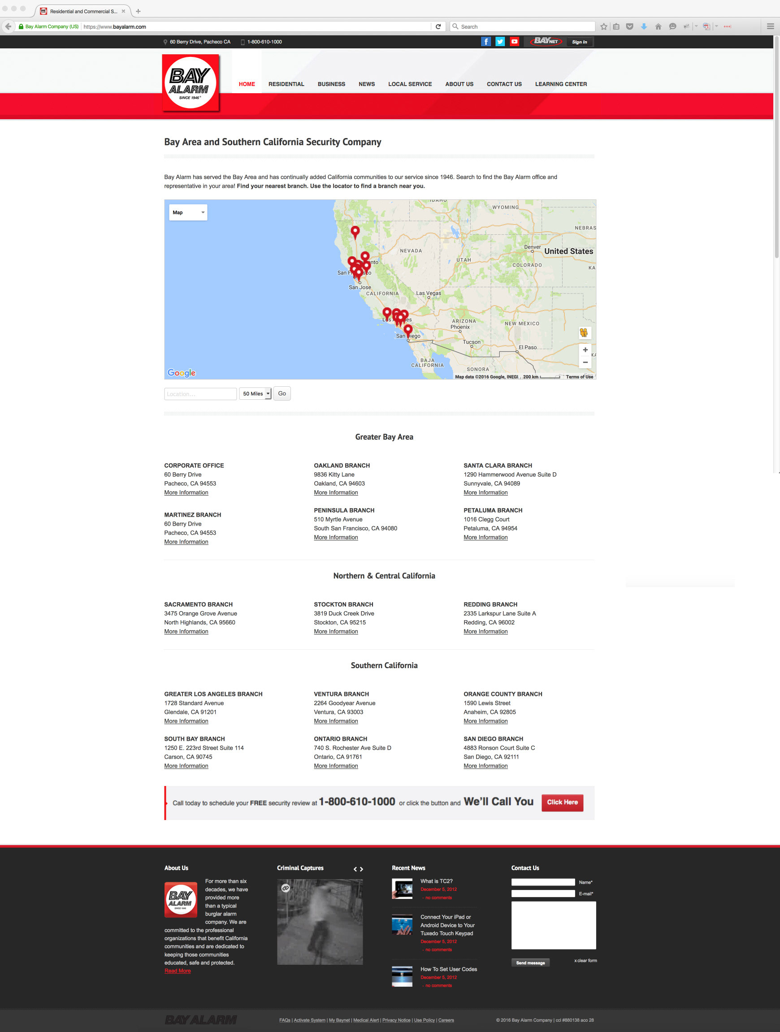Click the Twitter icon in top bar
This screenshot has height=1032, width=780.
[x=500, y=42]
